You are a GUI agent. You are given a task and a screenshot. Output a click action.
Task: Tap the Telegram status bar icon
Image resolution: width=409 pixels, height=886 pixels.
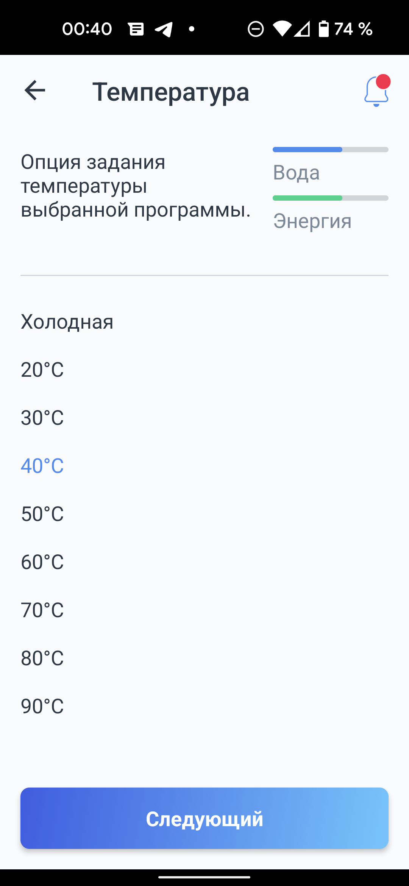tap(164, 29)
